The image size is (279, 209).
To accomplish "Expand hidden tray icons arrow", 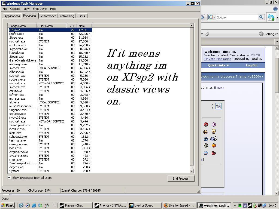I will 235,205.
